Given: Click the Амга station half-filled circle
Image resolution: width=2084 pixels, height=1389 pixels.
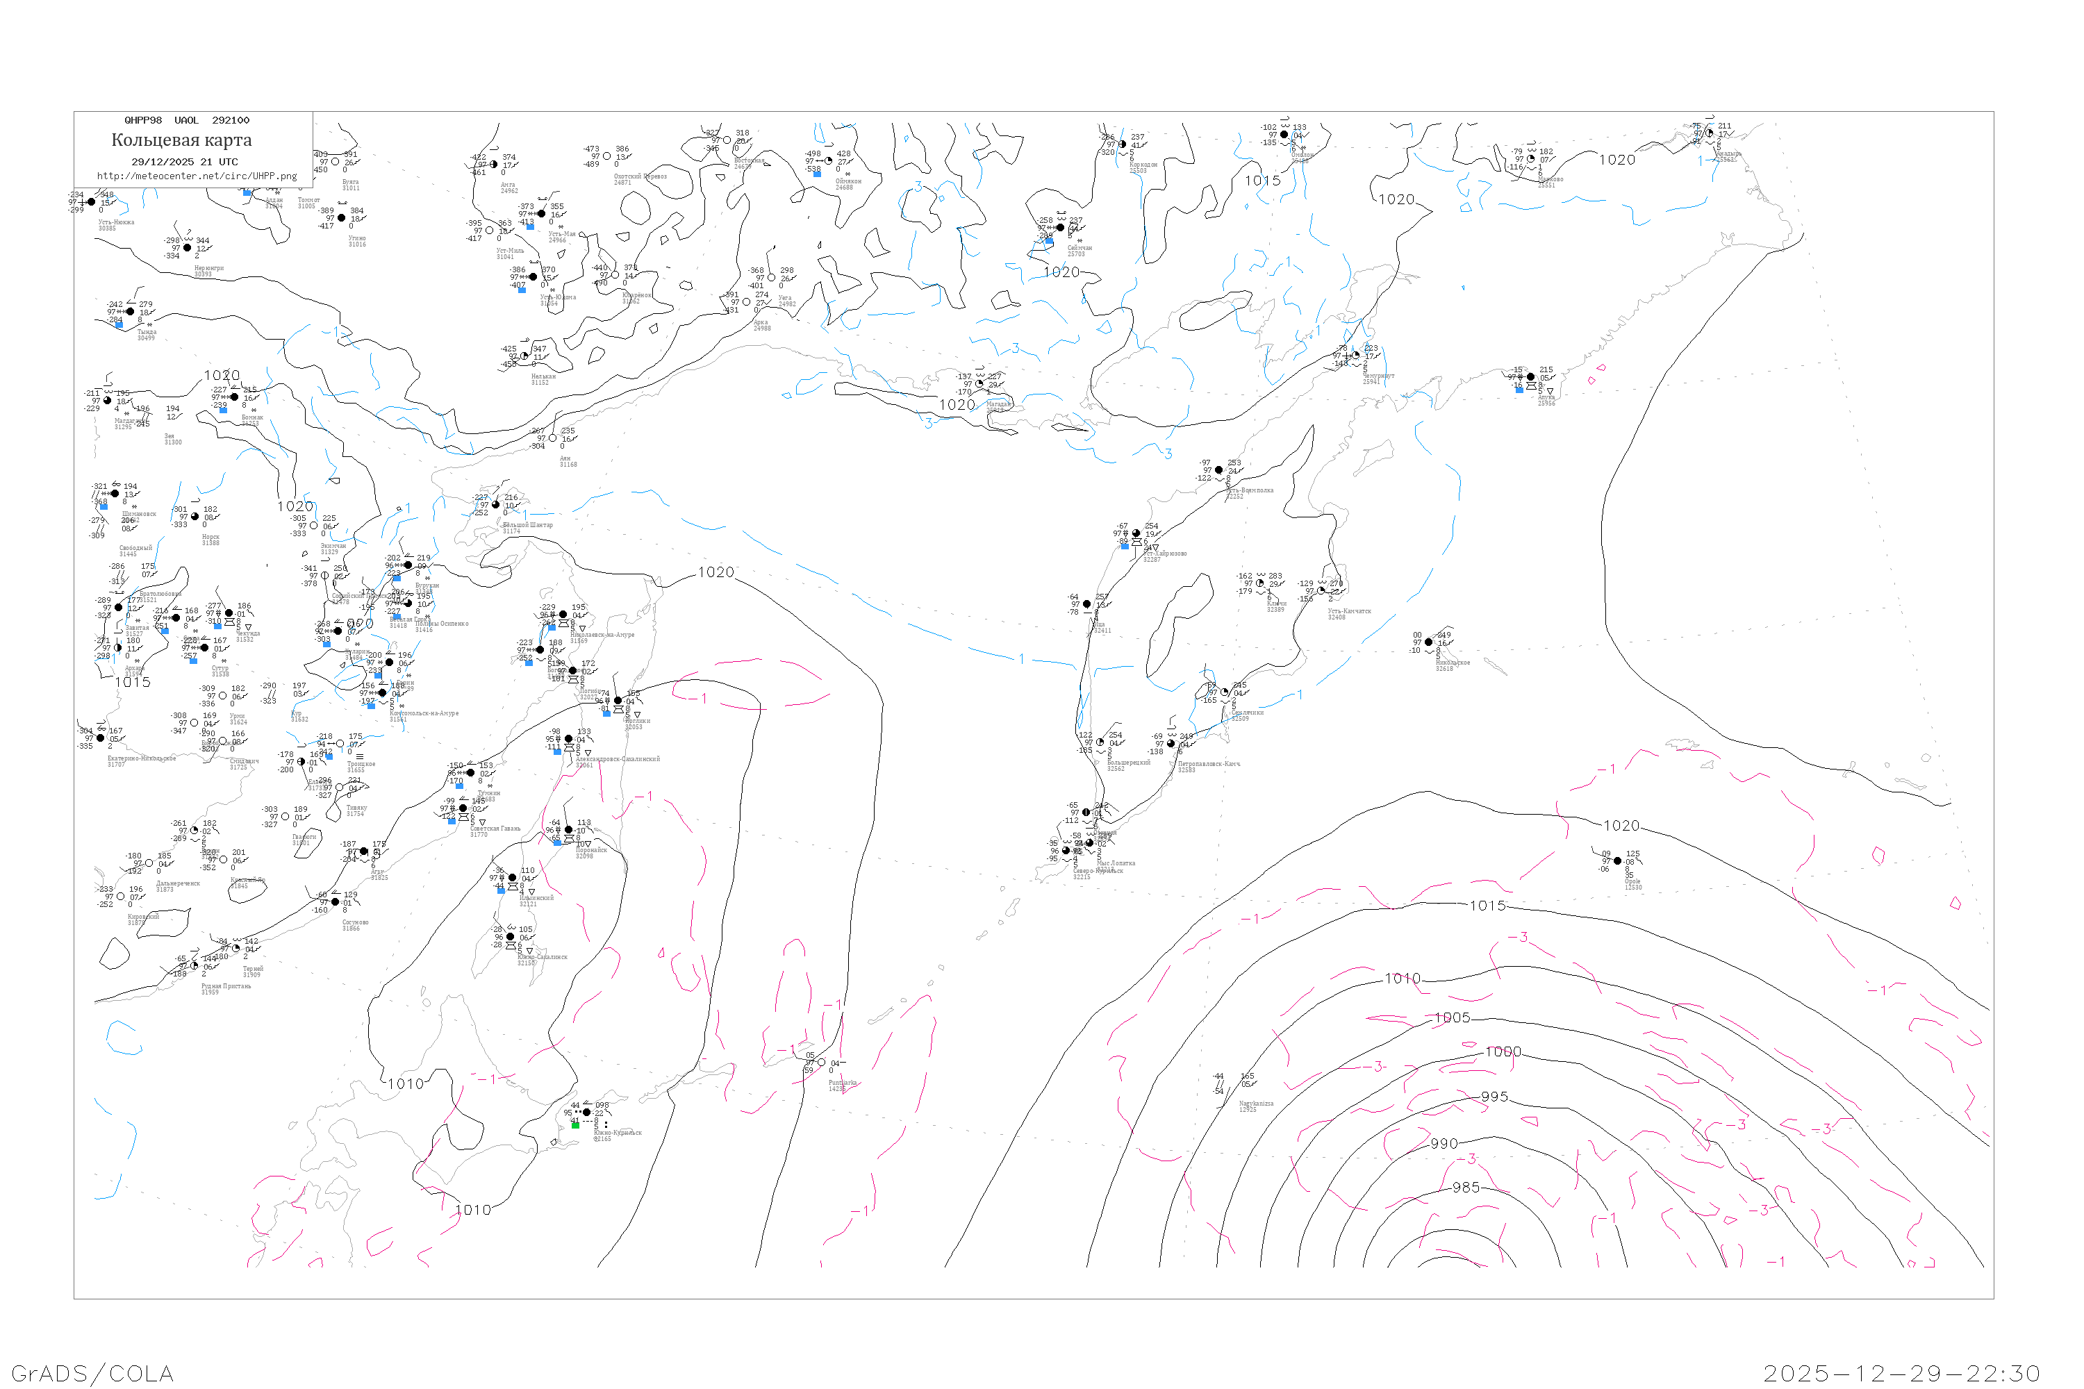Looking at the screenshot, I should point(493,165).
